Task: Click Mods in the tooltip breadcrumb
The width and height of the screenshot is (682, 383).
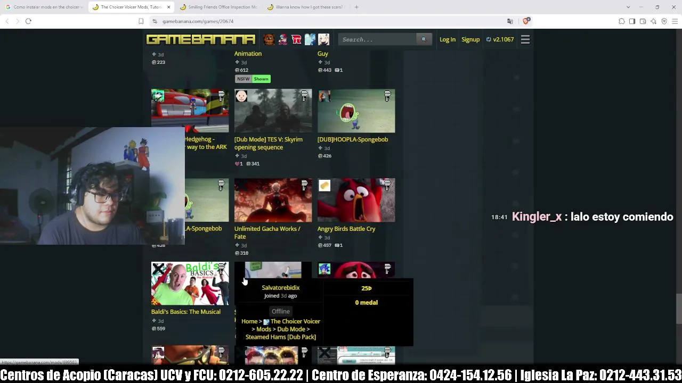Action: pyautogui.click(x=264, y=329)
